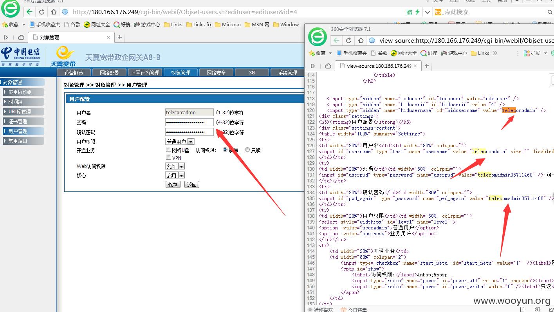
Task: Open 谷歌 bookmark in main window
Action: [x=72, y=24]
